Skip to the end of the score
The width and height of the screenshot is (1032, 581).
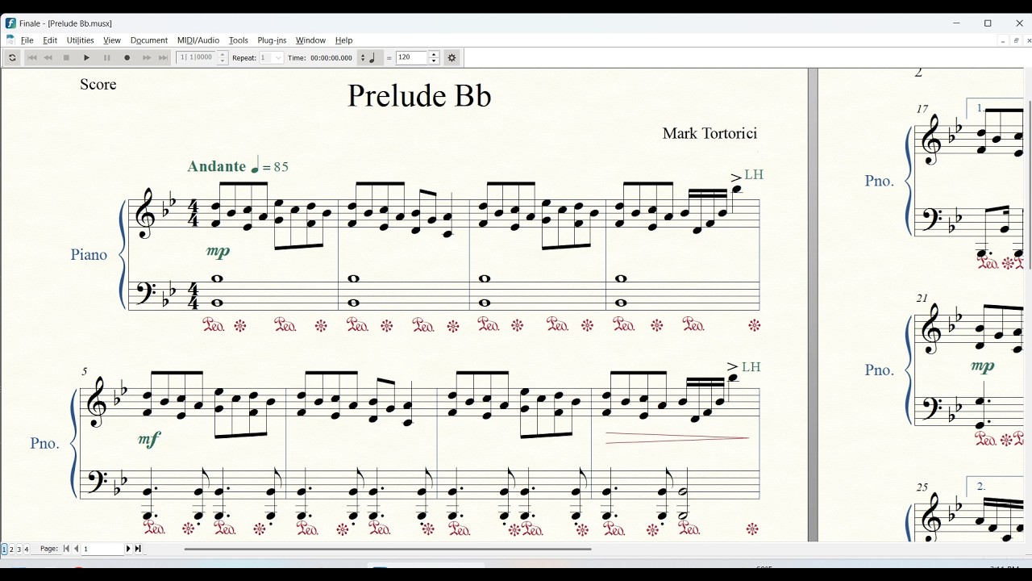pos(164,58)
